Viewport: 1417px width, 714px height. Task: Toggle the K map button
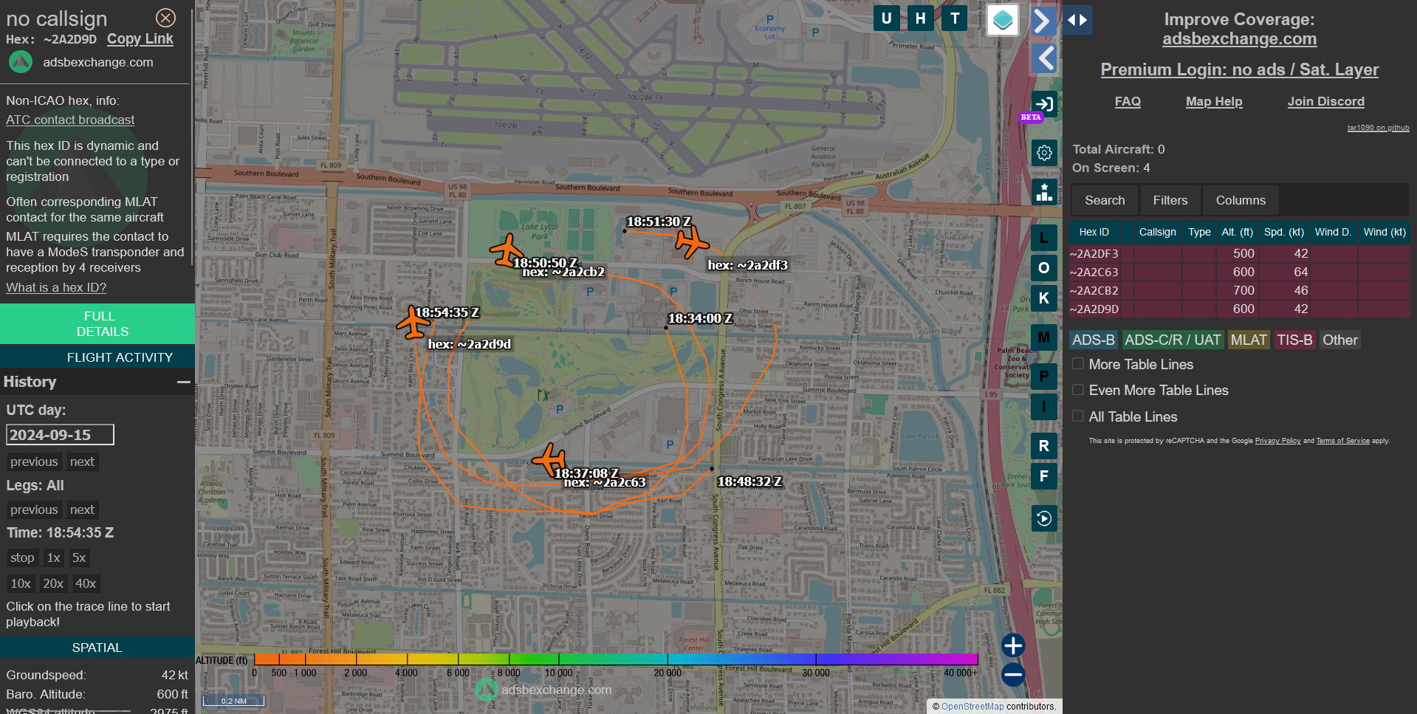[x=1044, y=298]
